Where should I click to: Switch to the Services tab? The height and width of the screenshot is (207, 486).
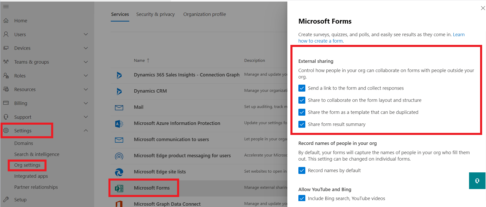click(x=120, y=14)
